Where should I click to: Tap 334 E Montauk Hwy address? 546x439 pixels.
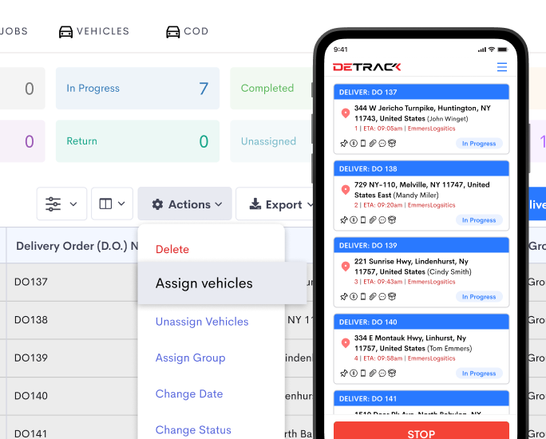(x=413, y=343)
